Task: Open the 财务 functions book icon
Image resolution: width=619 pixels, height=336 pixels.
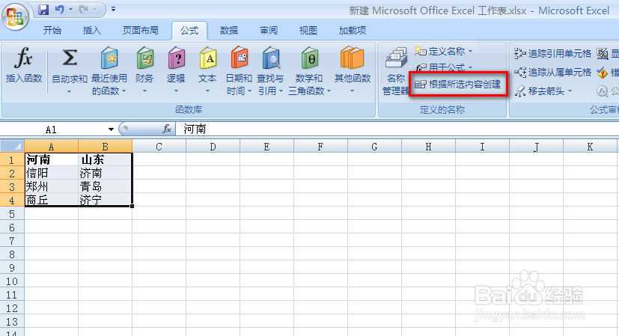Action: 144,58
